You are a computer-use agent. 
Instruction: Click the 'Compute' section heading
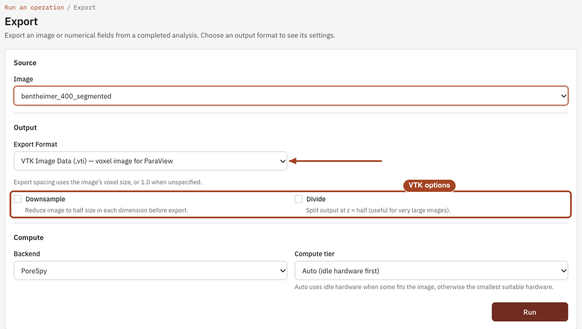[29, 238]
